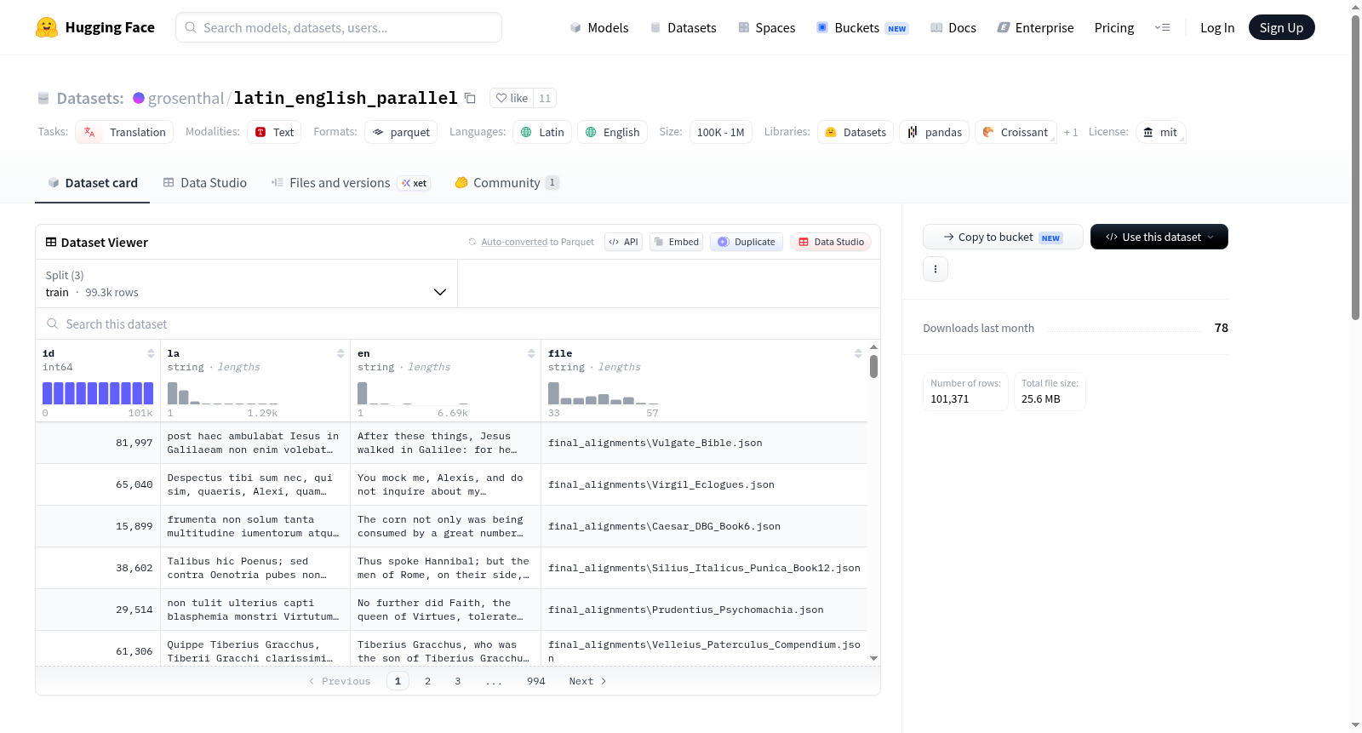Open the Dataset card tab
Image resolution: width=1362 pixels, height=733 pixels.
[92, 182]
